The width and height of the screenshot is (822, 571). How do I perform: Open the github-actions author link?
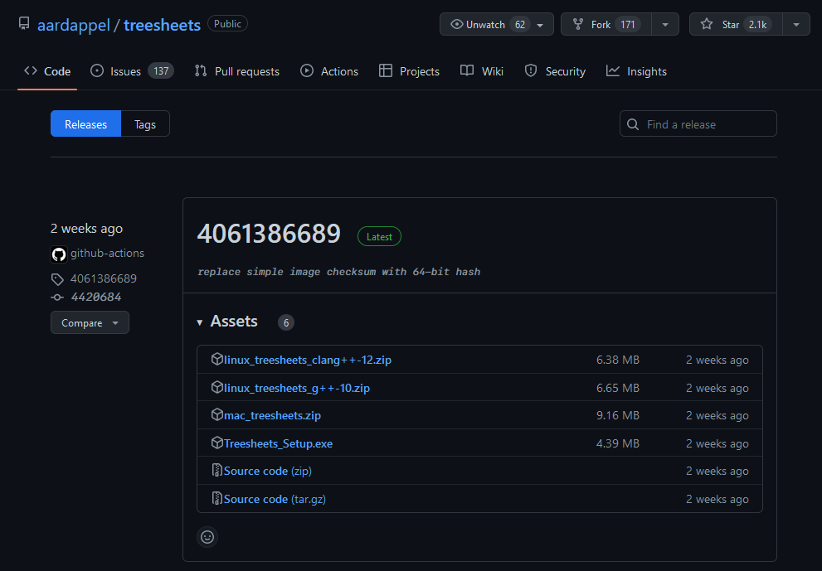pyautogui.click(x=108, y=253)
